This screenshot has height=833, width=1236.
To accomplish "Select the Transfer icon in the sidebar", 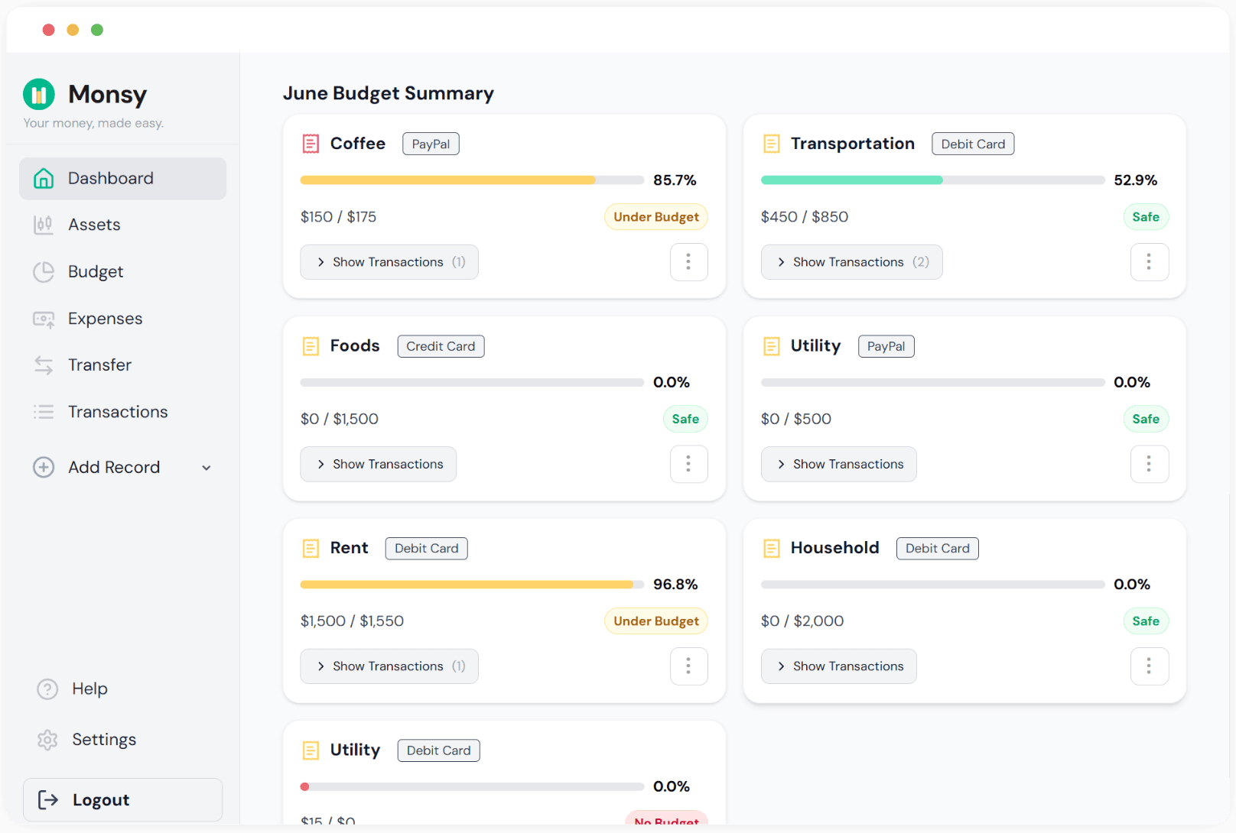I will click(44, 365).
